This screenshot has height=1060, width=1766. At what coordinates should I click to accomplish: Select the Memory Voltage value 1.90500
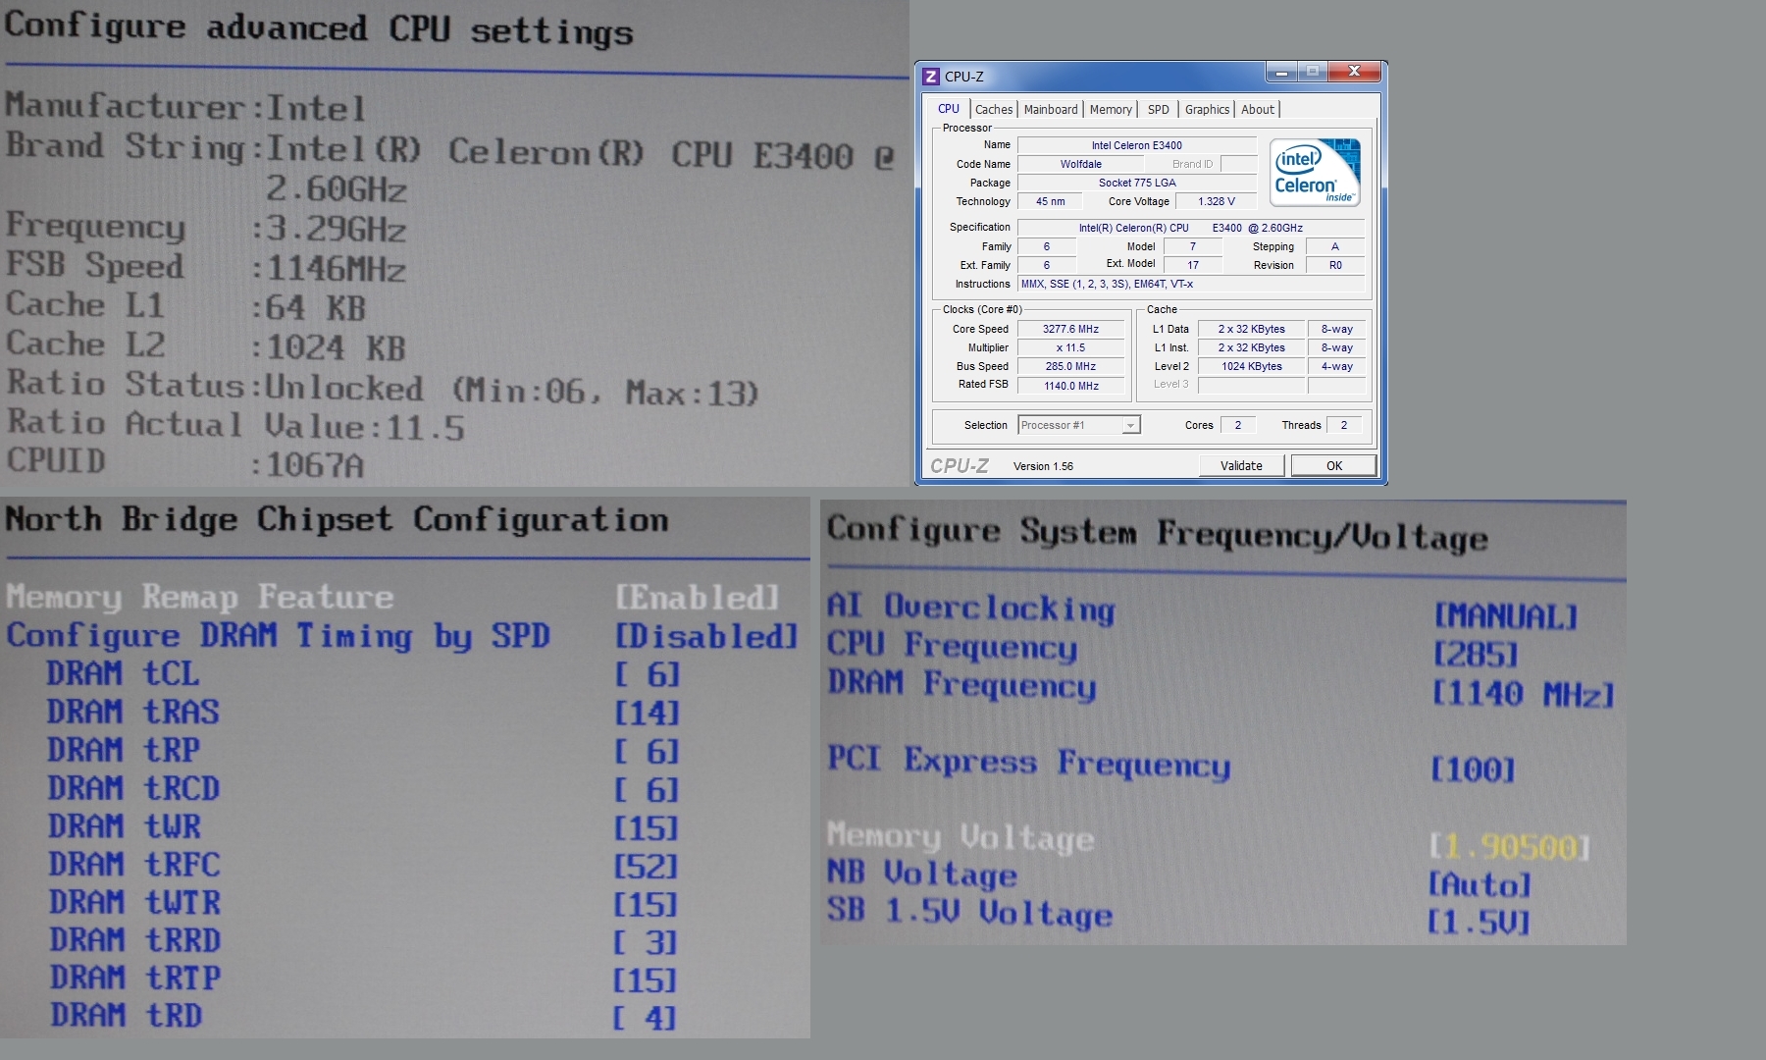(x=1509, y=846)
